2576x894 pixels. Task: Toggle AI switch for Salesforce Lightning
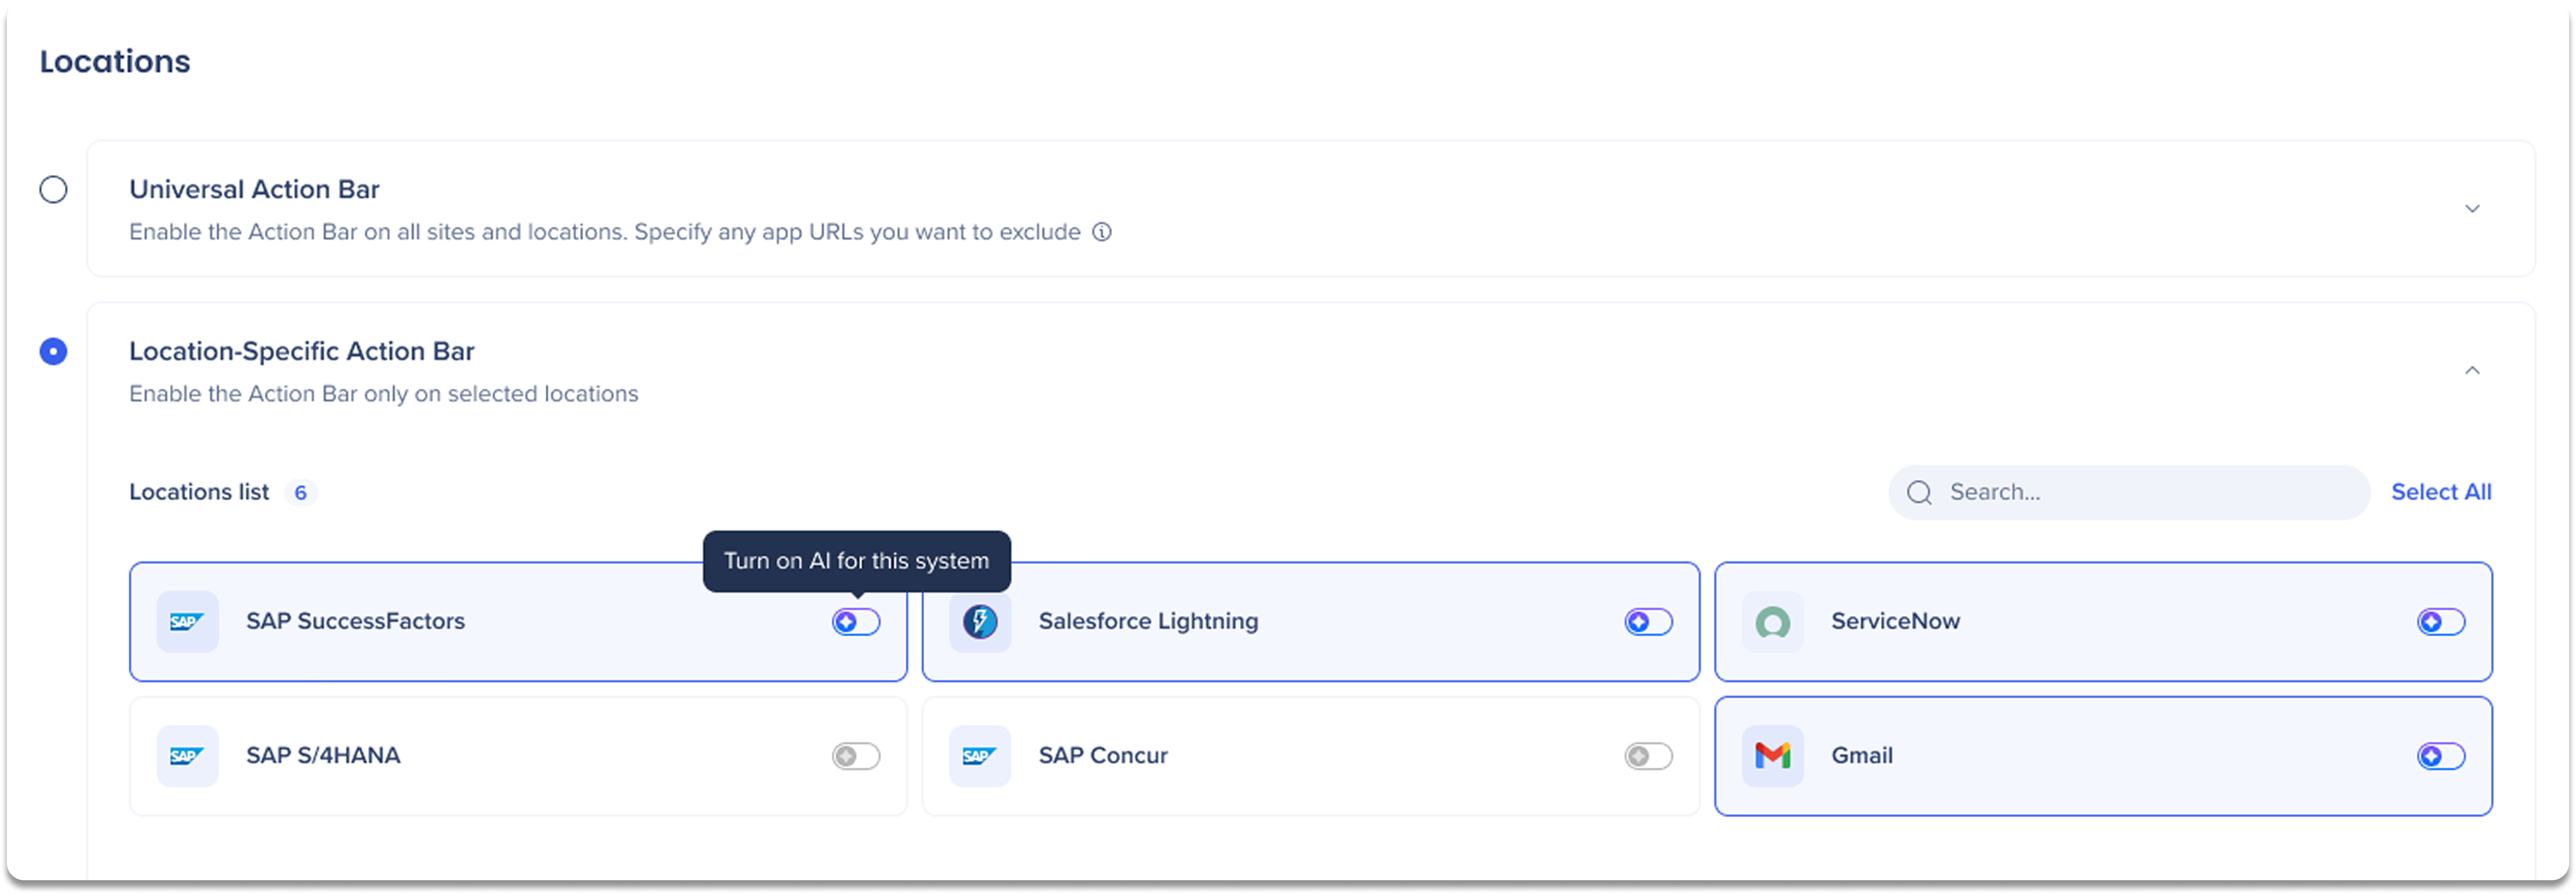[x=1648, y=622]
